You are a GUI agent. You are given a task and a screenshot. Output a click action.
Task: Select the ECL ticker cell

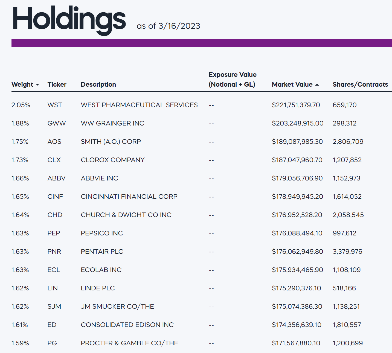(x=54, y=270)
